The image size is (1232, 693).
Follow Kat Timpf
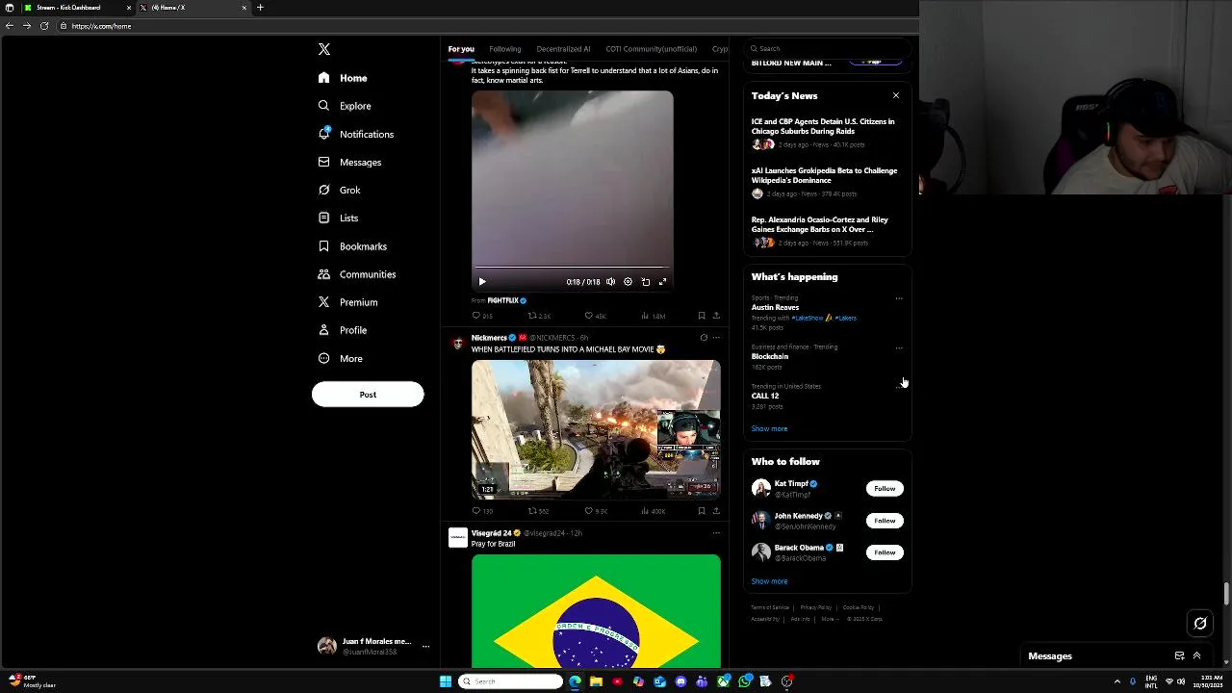click(x=885, y=489)
